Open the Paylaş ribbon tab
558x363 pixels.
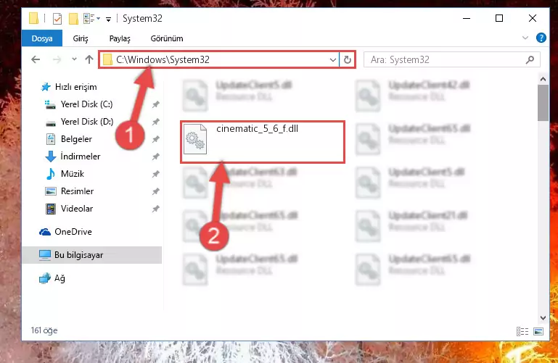(120, 38)
